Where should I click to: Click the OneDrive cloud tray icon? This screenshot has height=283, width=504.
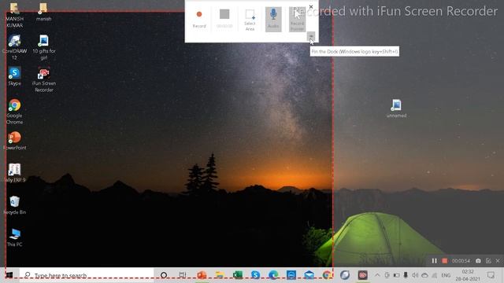click(x=424, y=275)
